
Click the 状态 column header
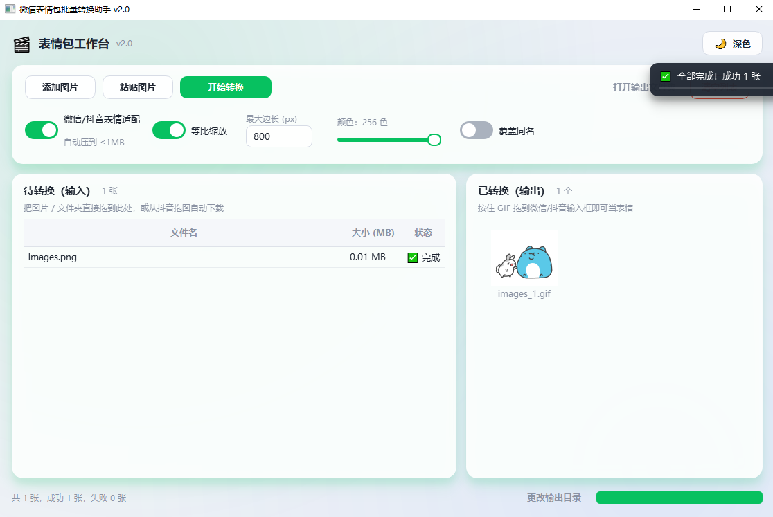pos(423,233)
